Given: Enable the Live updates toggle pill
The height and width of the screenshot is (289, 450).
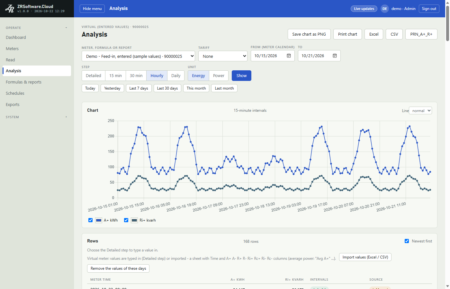Looking at the screenshot, I should pyautogui.click(x=364, y=9).
